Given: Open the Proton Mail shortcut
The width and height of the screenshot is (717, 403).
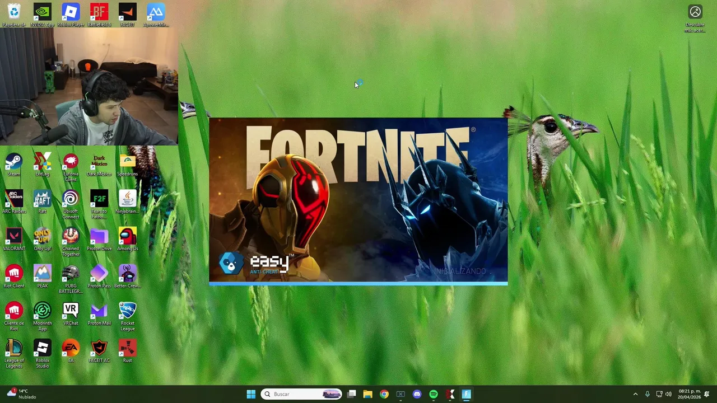Looking at the screenshot, I should (x=99, y=315).
